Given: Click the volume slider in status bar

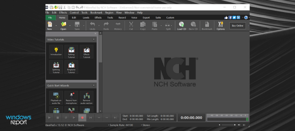Looking at the screenshot, I should 229,125.
